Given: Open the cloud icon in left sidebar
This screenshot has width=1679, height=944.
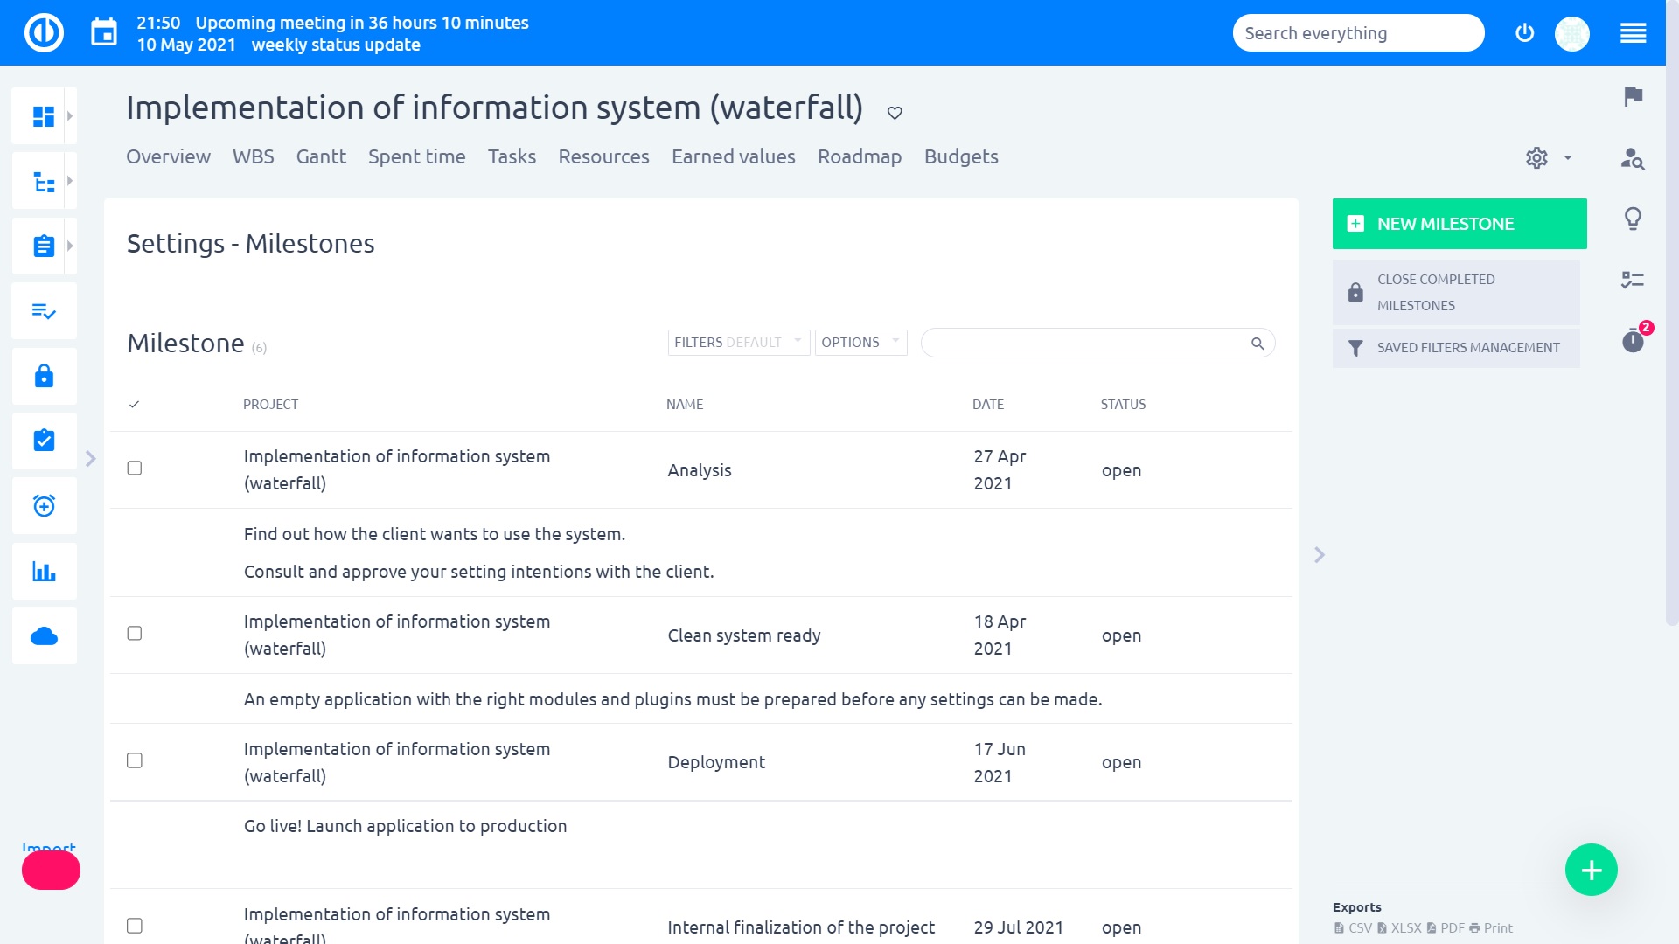Looking at the screenshot, I should click(44, 636).
